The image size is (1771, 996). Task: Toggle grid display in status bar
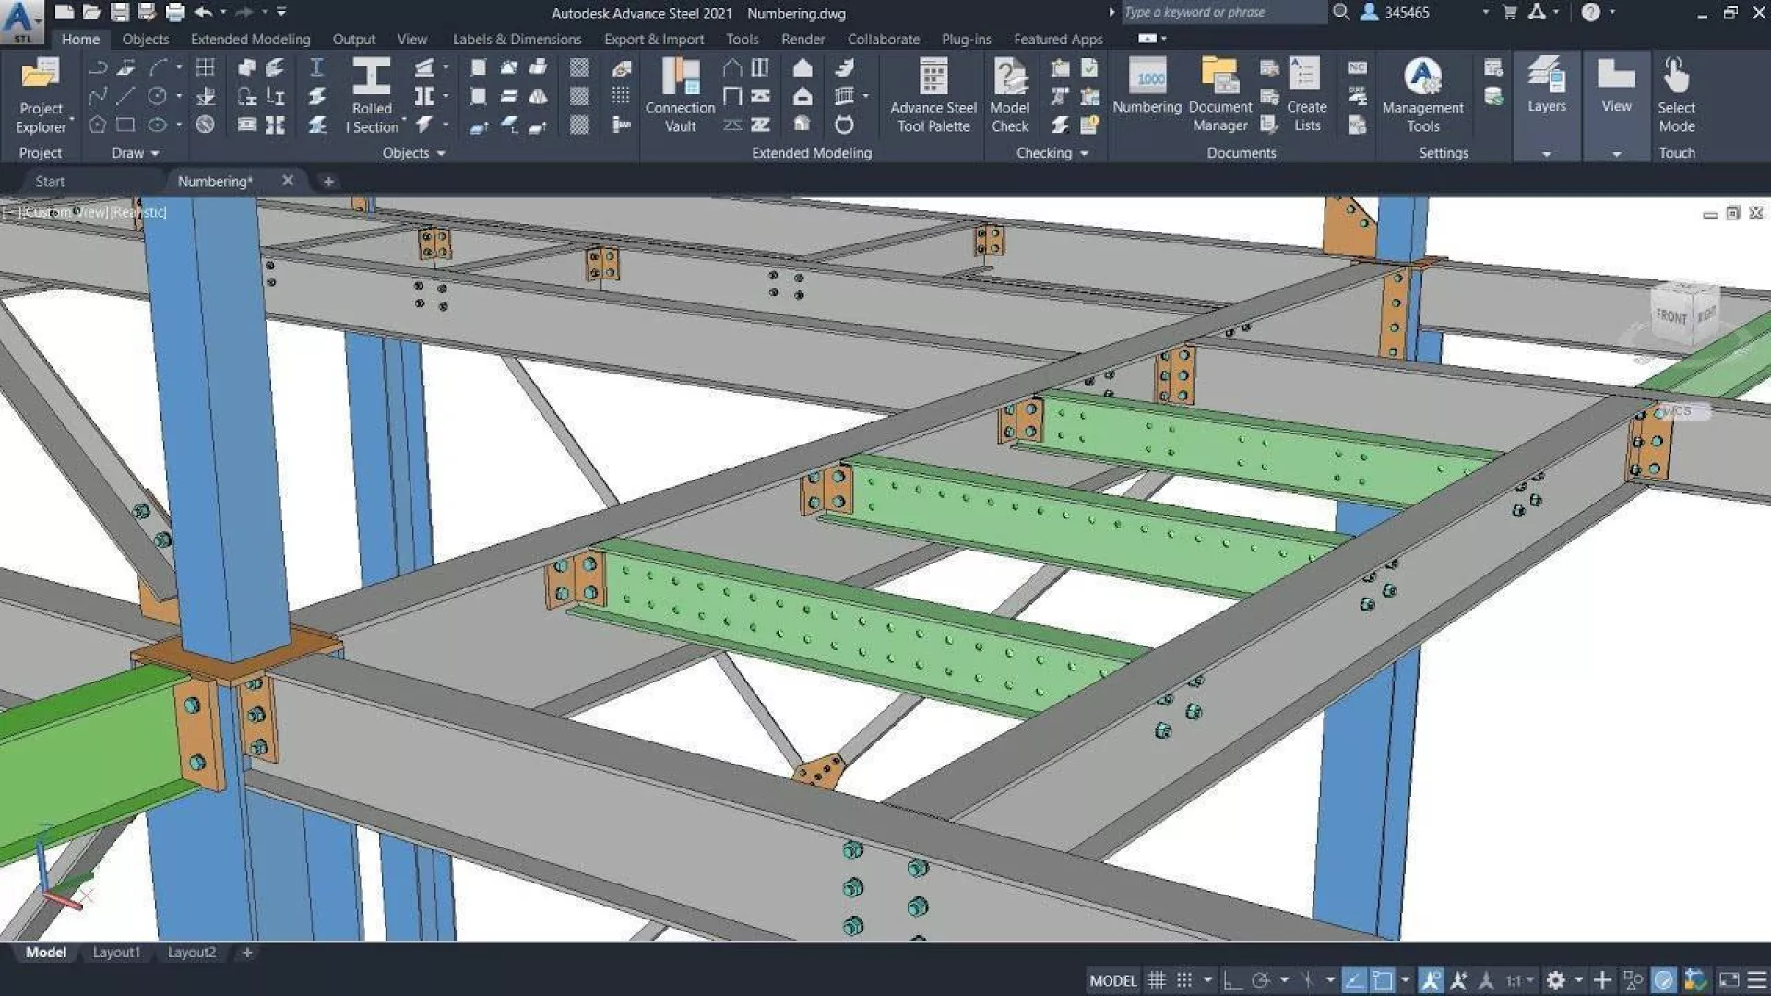click(x=1157, y=980)
